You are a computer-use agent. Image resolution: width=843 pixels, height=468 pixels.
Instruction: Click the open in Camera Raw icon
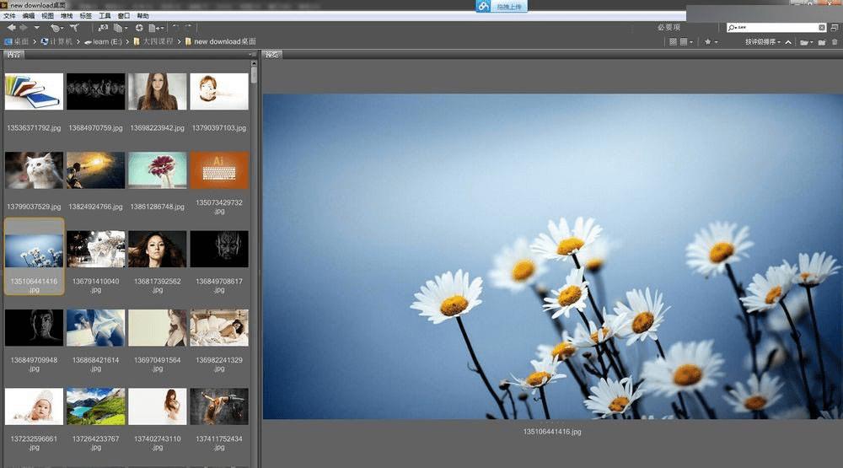click(x=139, y=28)
